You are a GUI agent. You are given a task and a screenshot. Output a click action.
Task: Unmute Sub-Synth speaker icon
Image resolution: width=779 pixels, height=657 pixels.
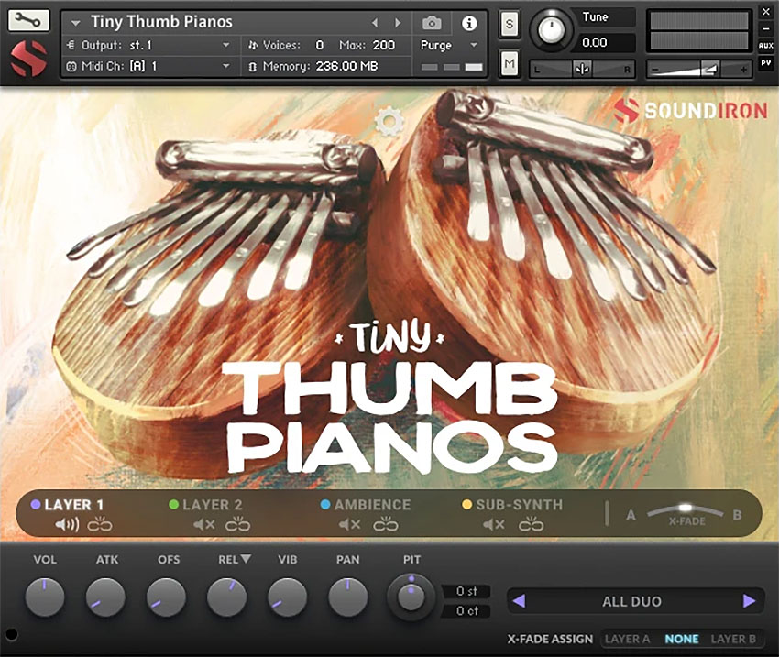[x=494, y=524]
